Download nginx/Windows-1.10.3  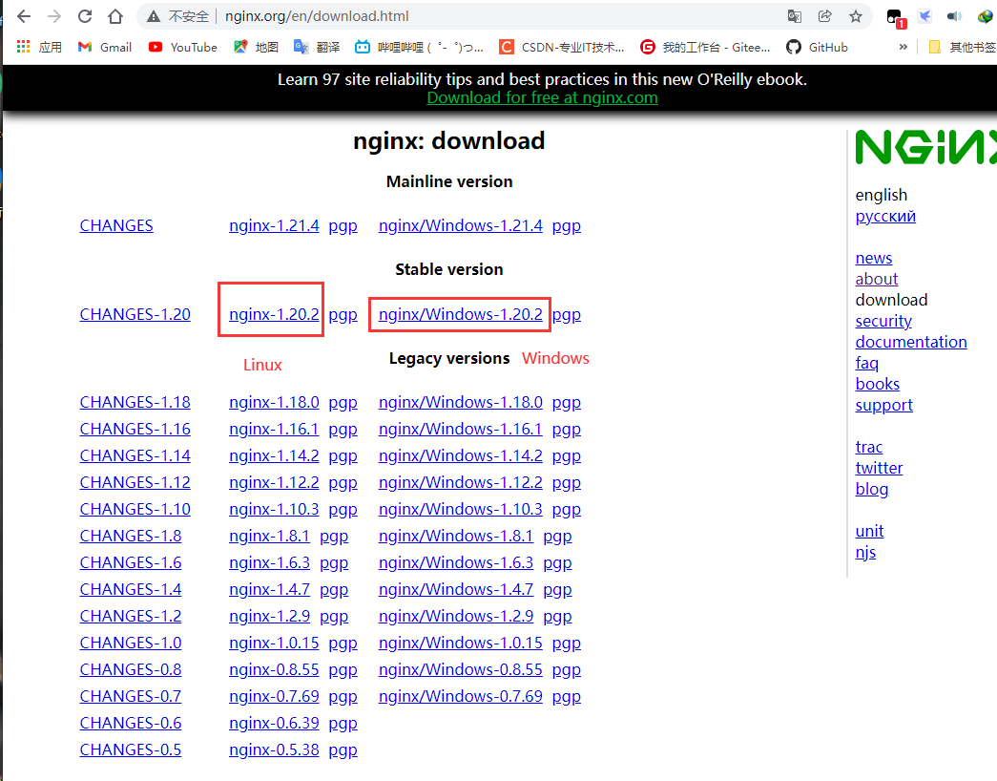click(461, 509)
